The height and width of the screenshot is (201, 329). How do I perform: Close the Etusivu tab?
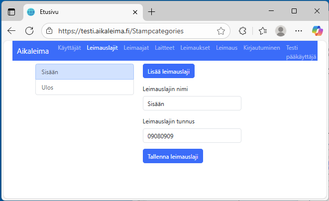point(135,12)
